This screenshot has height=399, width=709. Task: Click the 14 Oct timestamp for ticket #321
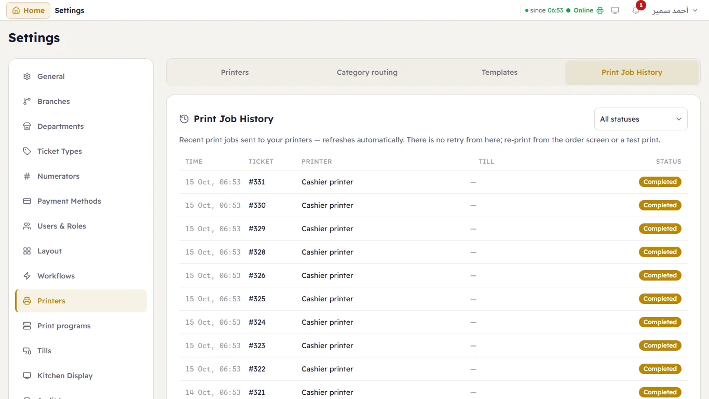point(213,392)
